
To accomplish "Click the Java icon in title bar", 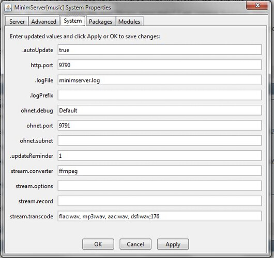I will tap(8, 8).
